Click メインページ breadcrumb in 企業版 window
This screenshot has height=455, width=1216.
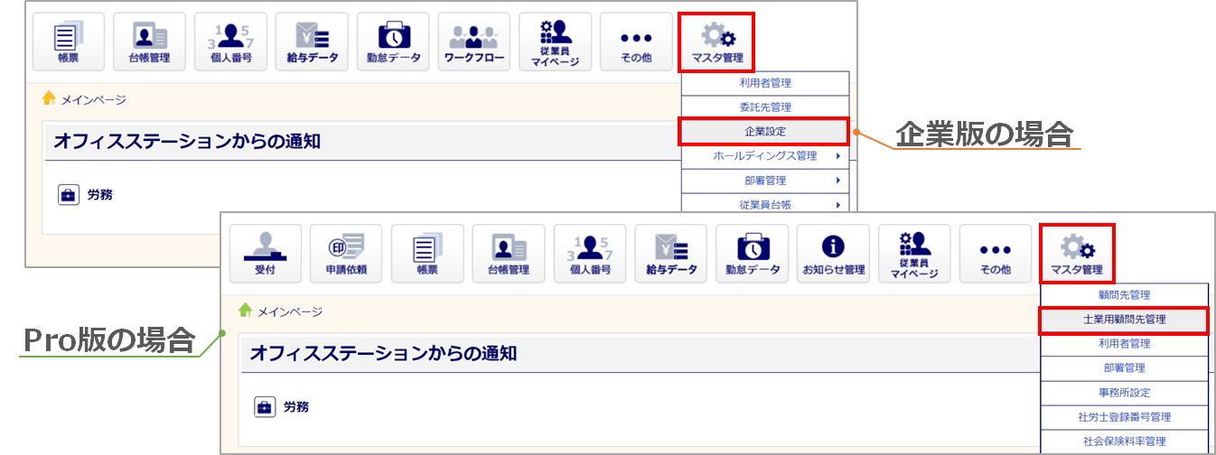pos(93,99)
